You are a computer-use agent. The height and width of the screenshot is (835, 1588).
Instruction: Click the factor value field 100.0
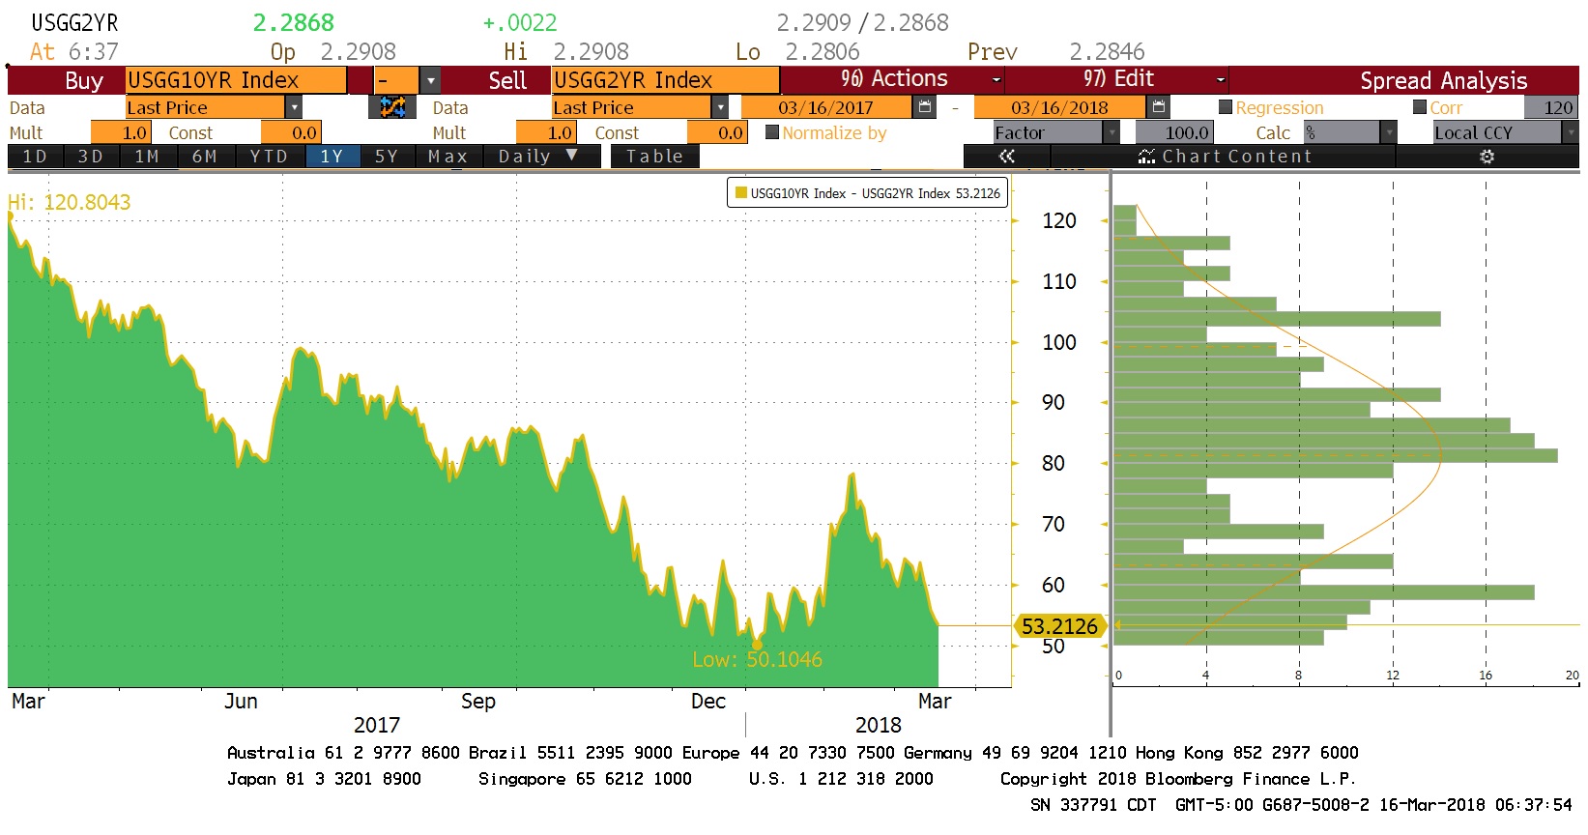1173,132
